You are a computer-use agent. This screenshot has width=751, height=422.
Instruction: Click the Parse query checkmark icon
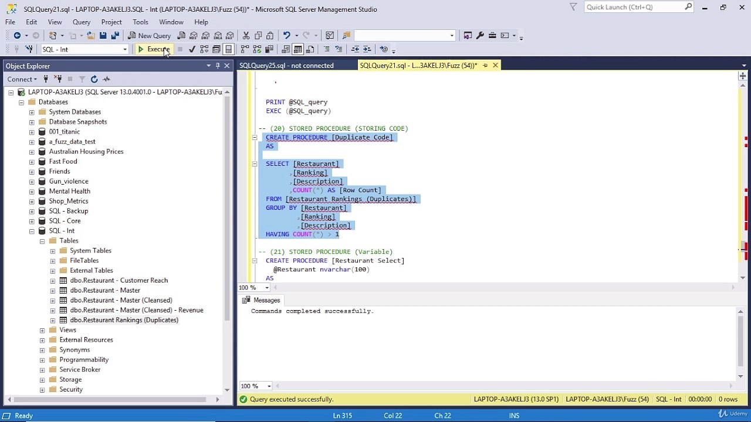pyautogui.click(x=192, y=49)
